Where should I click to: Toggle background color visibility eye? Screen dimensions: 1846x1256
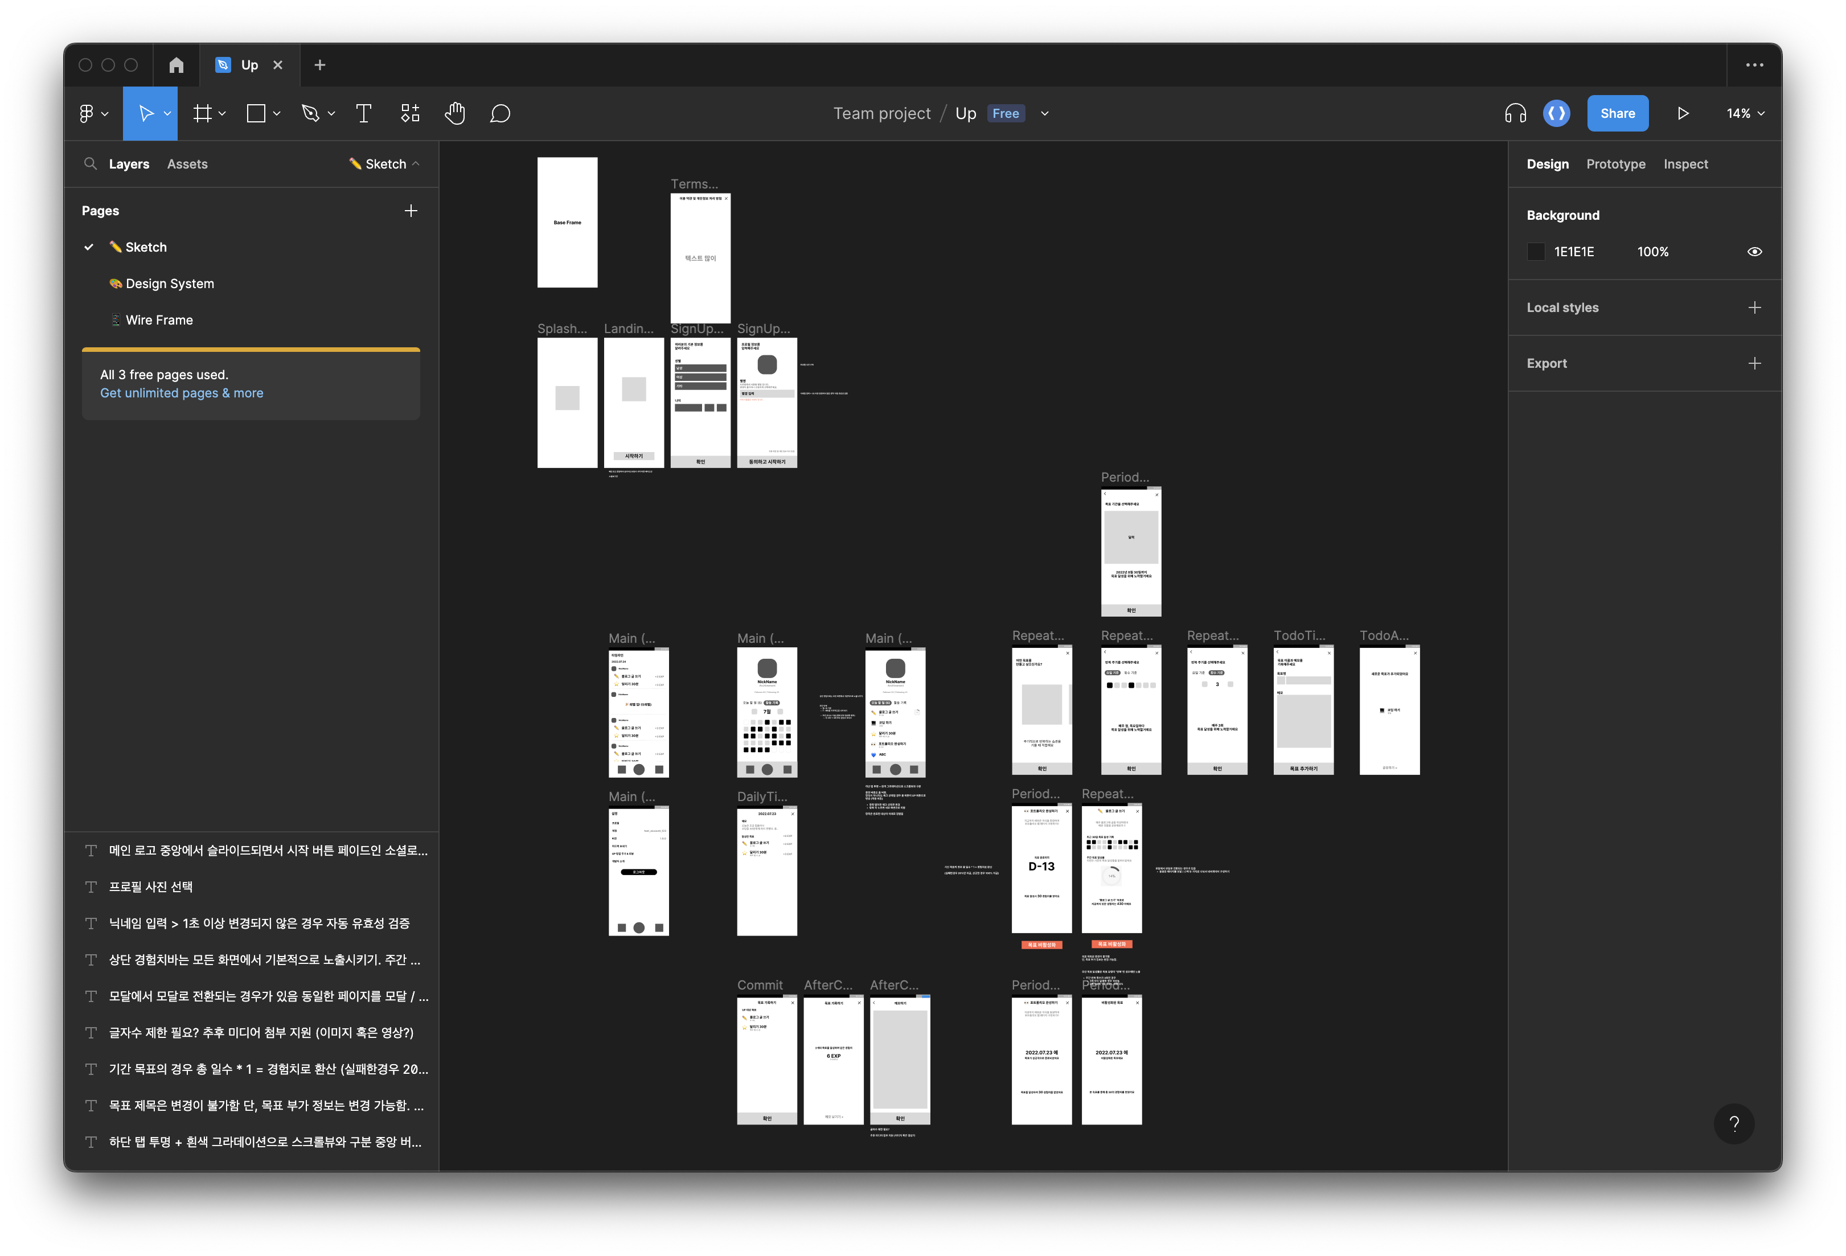1755,252
